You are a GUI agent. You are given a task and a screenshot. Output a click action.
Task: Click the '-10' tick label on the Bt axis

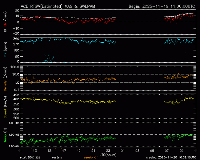(x=16, y=28)
